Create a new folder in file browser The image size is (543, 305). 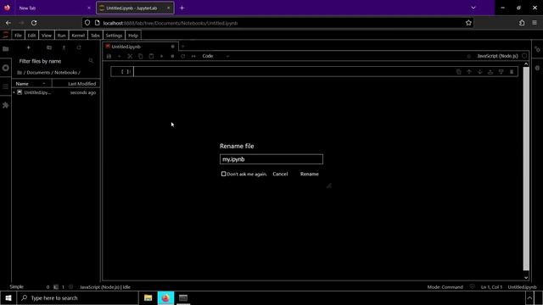pos(49,47)
